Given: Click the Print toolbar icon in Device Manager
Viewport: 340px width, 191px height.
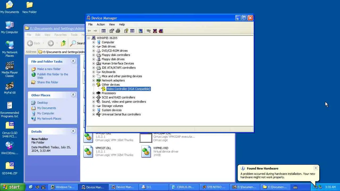Looking at the screenshot, I should pos(118,31).
